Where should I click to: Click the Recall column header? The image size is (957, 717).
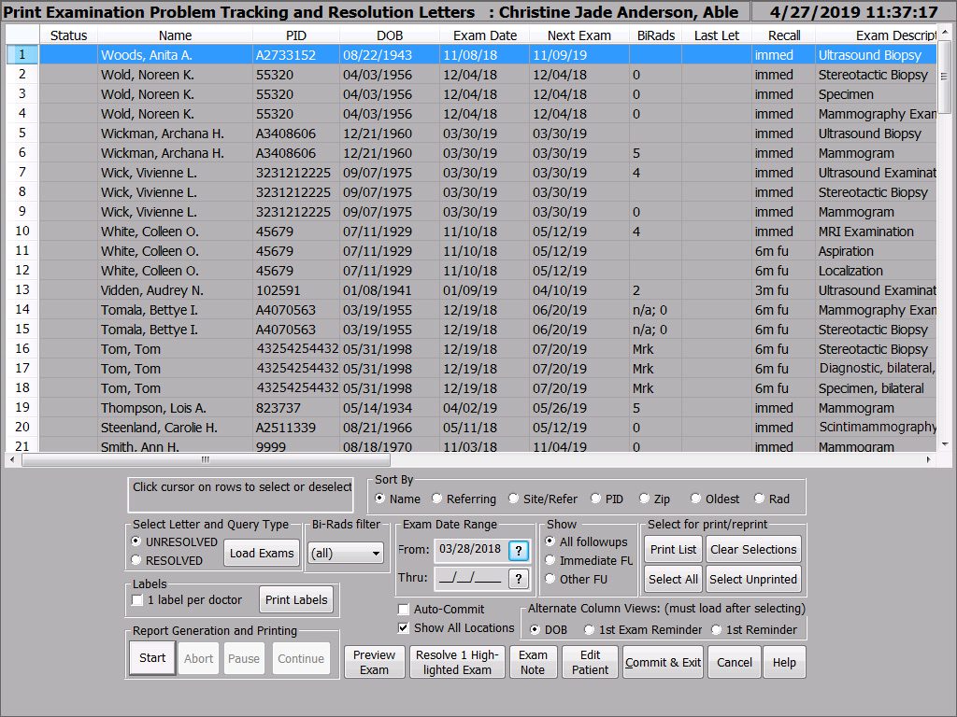(x=784, y=35)
